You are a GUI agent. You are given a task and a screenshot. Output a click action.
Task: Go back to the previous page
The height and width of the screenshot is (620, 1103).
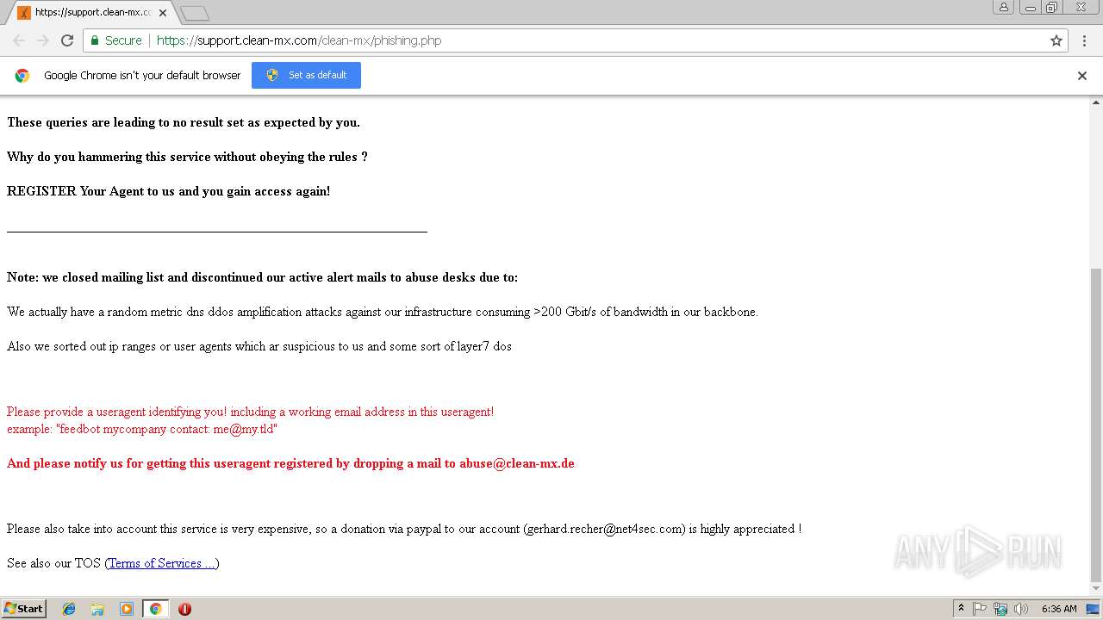click(x=19, y=40)
